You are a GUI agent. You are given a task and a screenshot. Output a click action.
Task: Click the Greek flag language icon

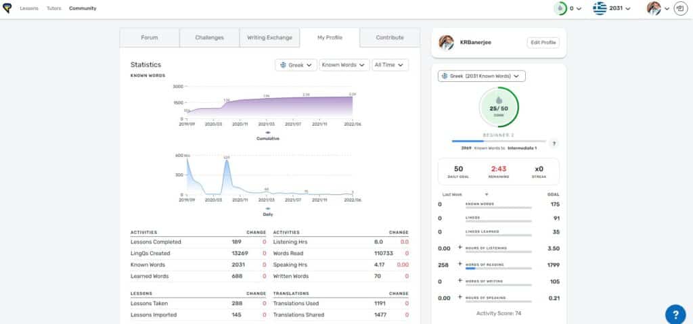(600, 8)
